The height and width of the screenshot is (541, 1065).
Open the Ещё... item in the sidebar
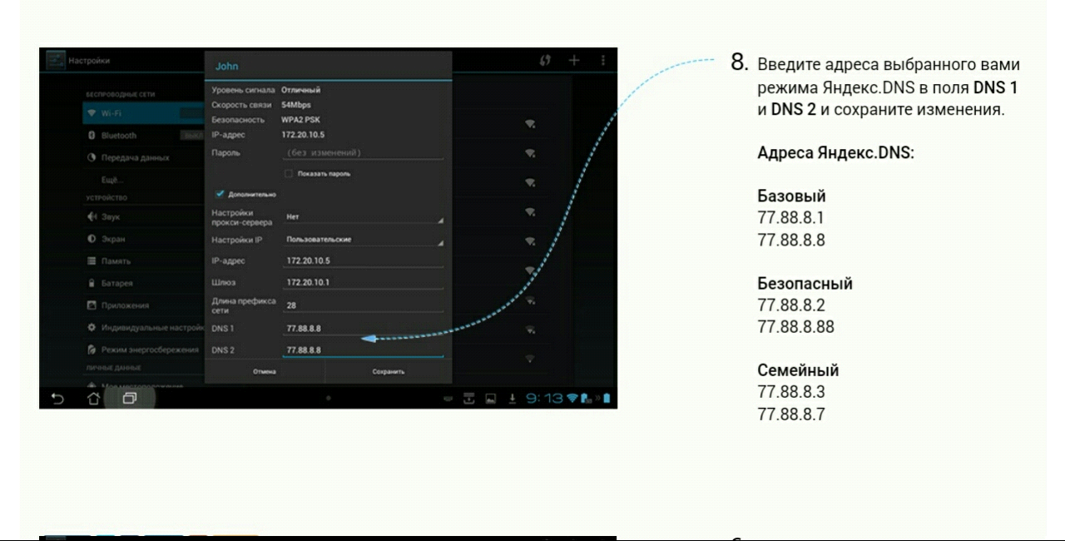(114, 179)
